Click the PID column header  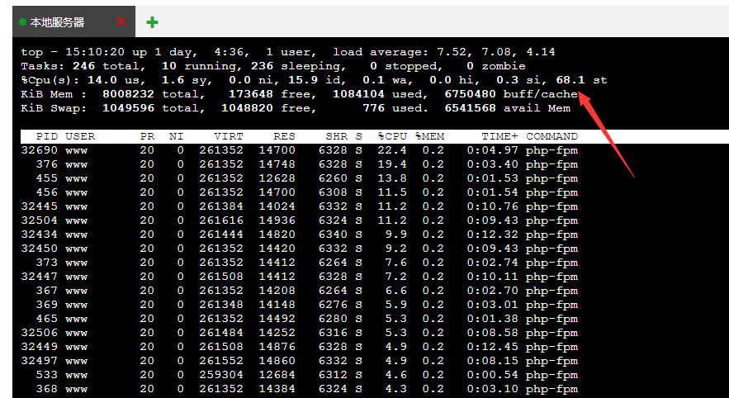(x=46, y=136)
